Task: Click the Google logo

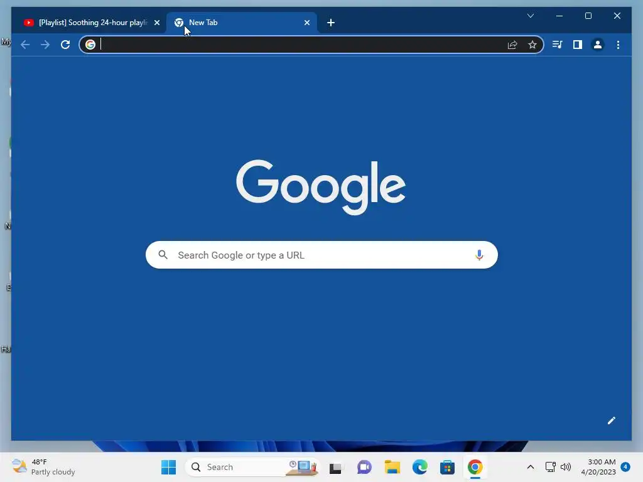Action: [321, 187]
